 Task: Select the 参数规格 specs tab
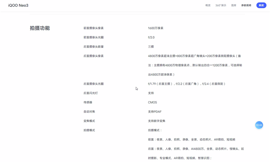[246, 5]
